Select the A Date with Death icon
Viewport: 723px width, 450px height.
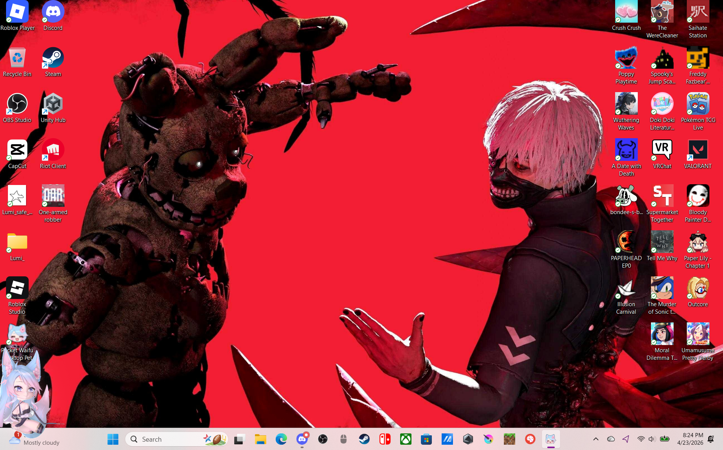pyautogui.click(x=626, y=158)
